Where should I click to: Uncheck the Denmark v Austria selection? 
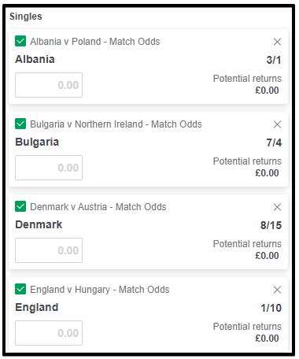pos(20,206)
